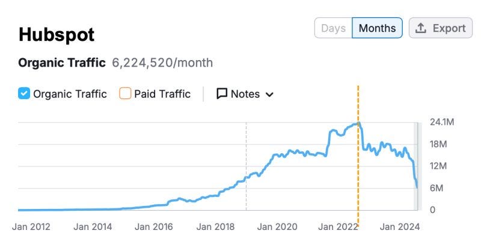The width and height of the screenshot is (481, 251).
Task: Open the Notes dropdown
Action: coord(245,94)
